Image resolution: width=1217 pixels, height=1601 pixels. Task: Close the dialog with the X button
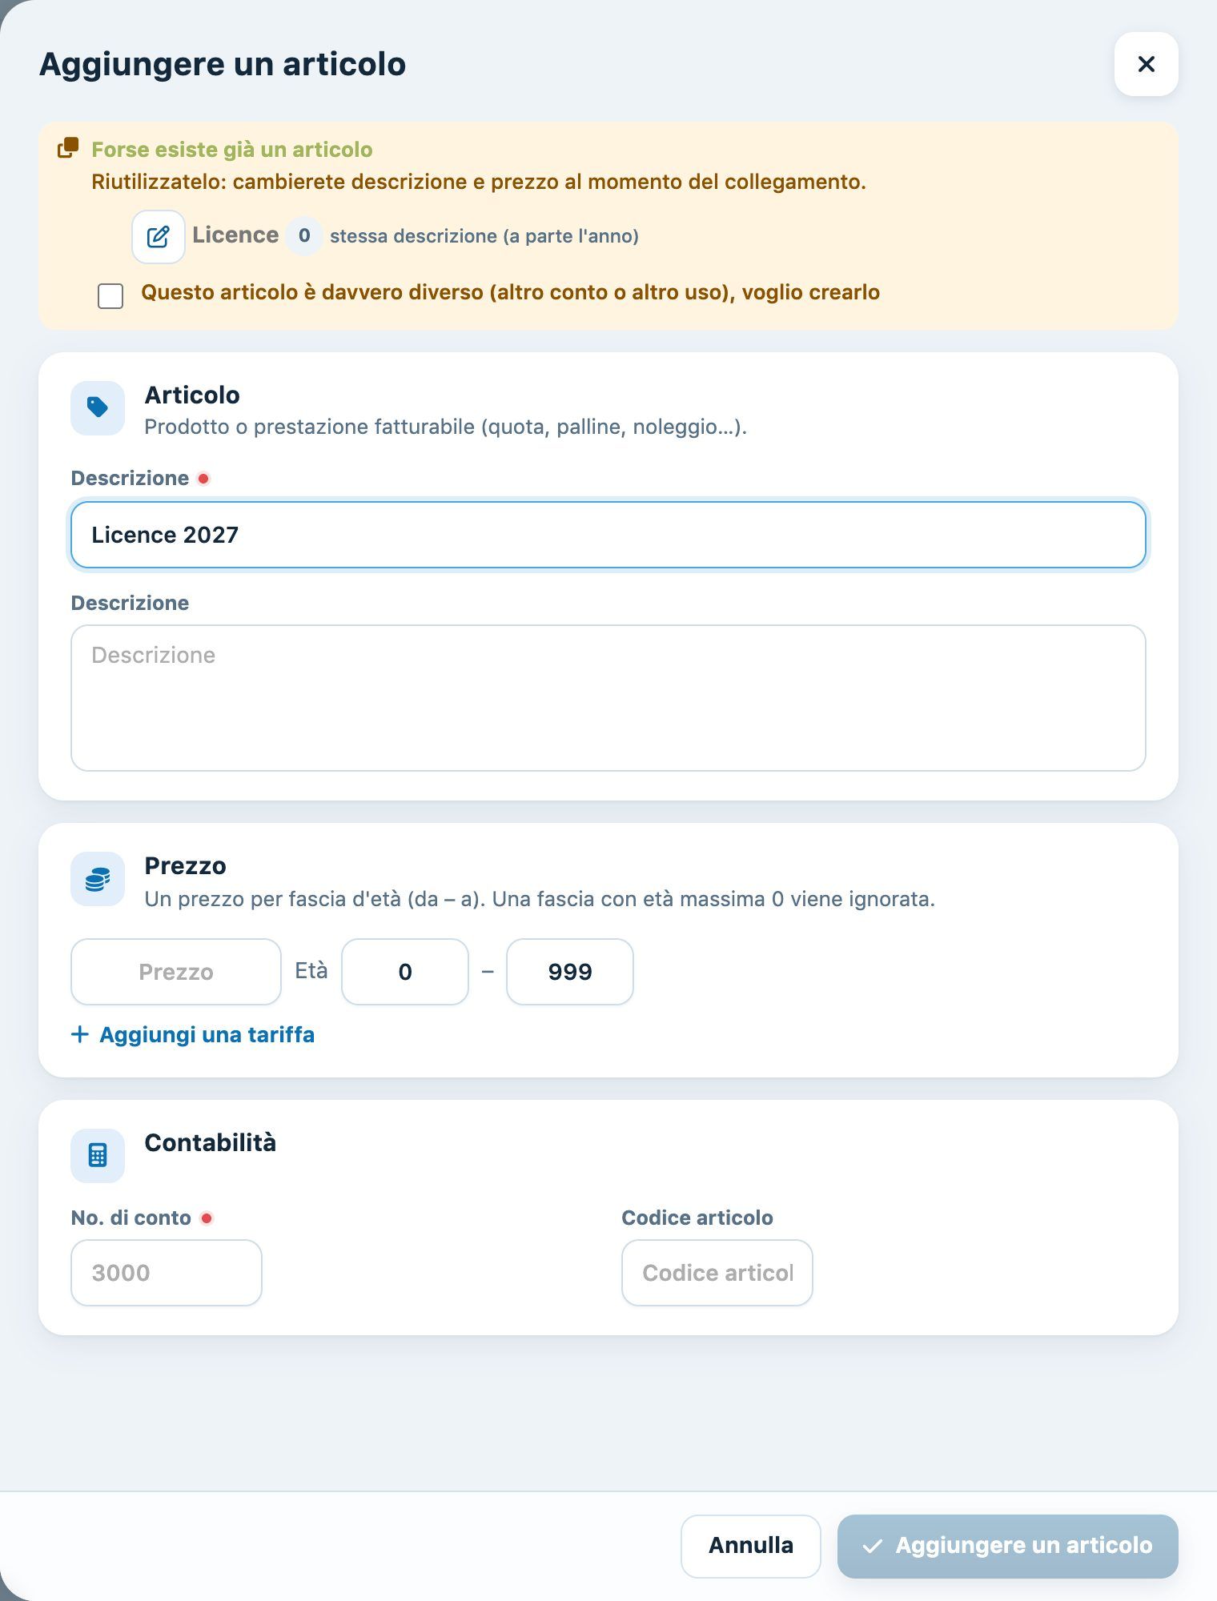(x=1147, y=64)
